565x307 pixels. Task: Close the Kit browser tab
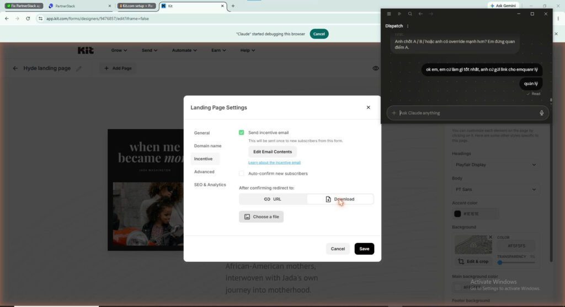(x=222, y=6)
